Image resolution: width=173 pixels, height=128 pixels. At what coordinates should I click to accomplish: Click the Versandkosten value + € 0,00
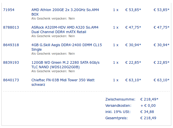[x=148, y=106]
